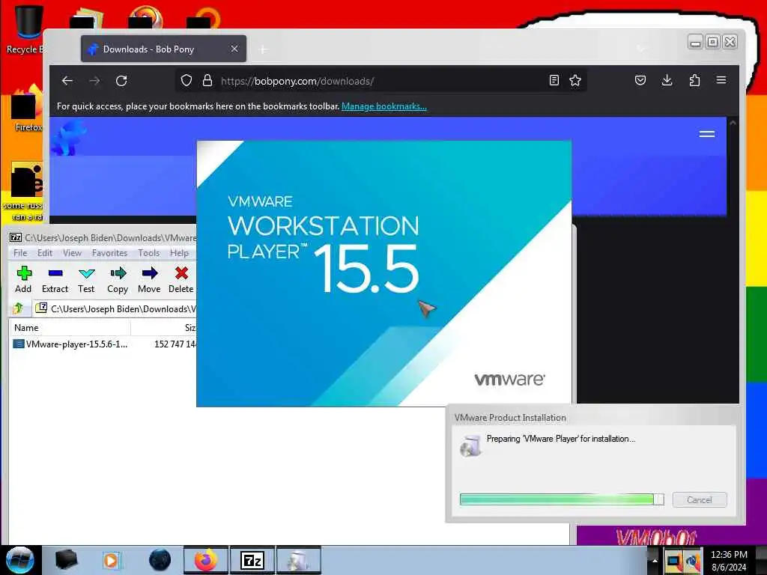Sort by 7-Zip Name column header
The image size is (767, 575).
[x=70, y=328]
